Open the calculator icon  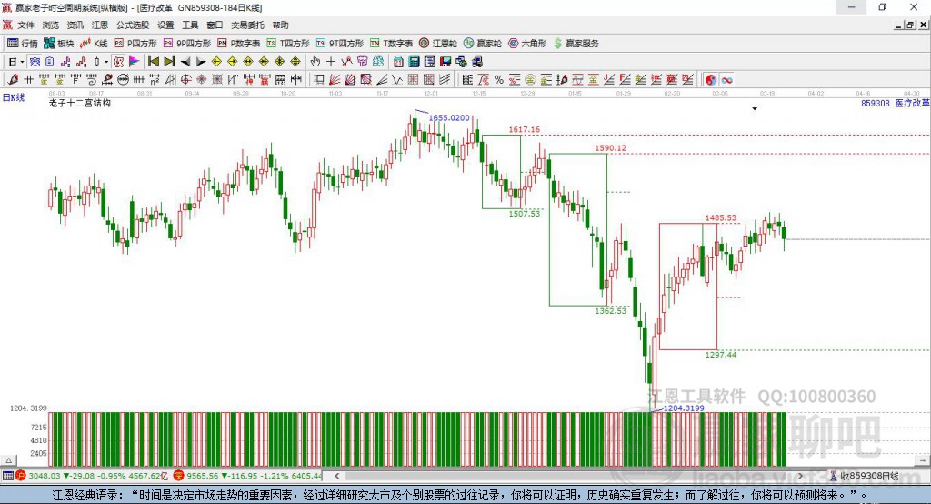pos(414,62)
